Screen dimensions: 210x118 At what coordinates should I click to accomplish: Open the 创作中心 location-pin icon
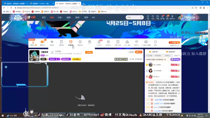(x=172, y=17)
